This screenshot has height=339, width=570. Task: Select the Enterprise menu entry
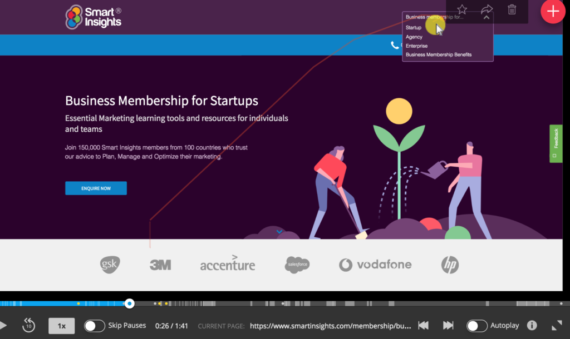416,46
